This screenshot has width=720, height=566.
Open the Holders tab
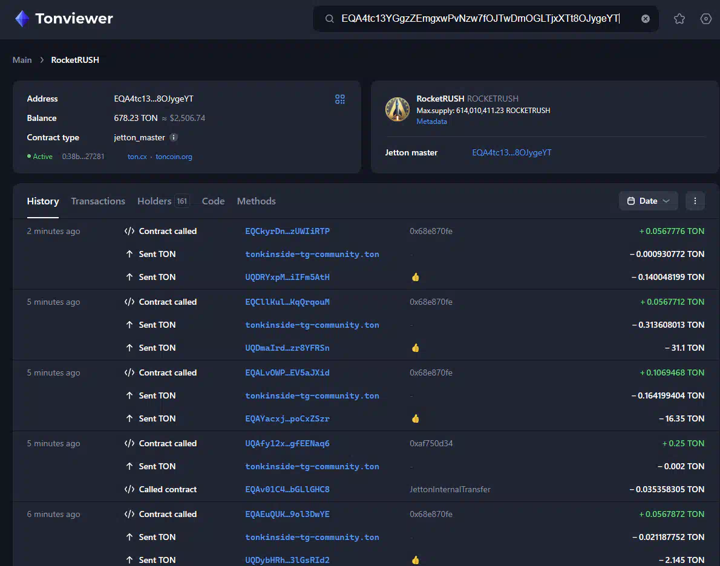pos(163,201)
